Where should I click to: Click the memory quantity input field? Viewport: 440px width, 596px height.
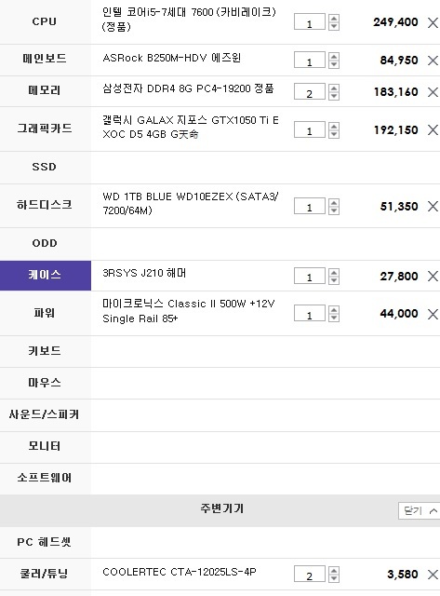click(310, 92)
